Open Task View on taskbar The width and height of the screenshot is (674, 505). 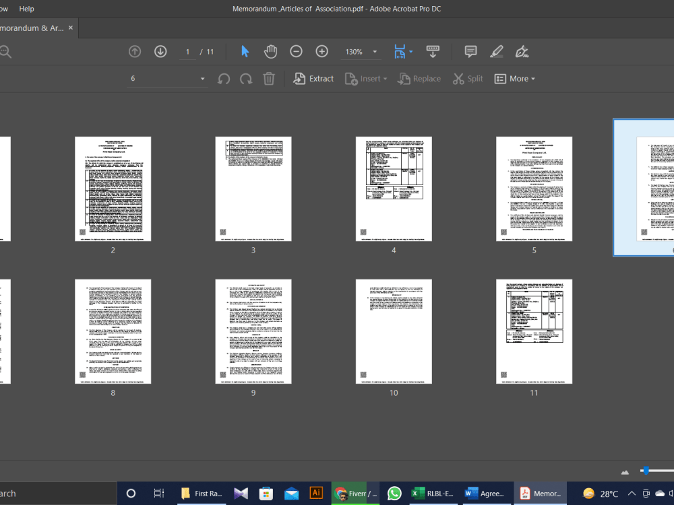(x=159, y=494)
